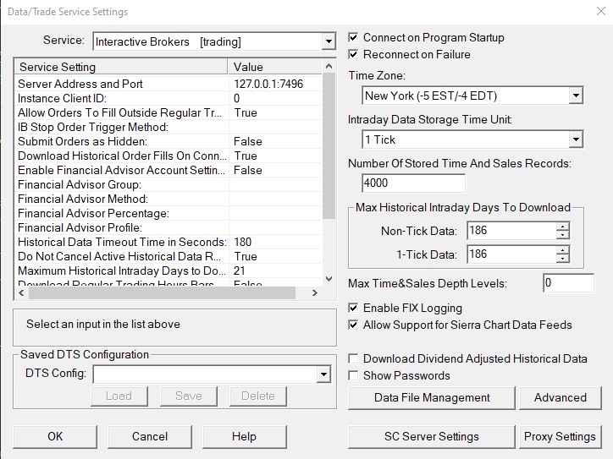Select Financial Advisor Profile row

[x=168, y=228]
